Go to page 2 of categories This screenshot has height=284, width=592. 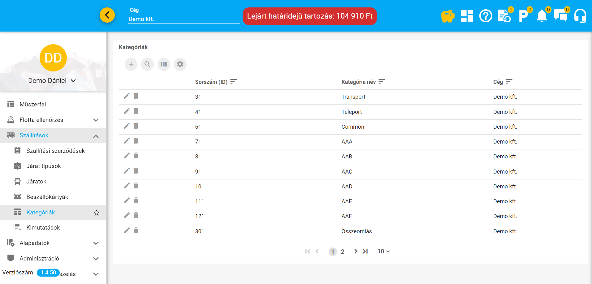343,252
